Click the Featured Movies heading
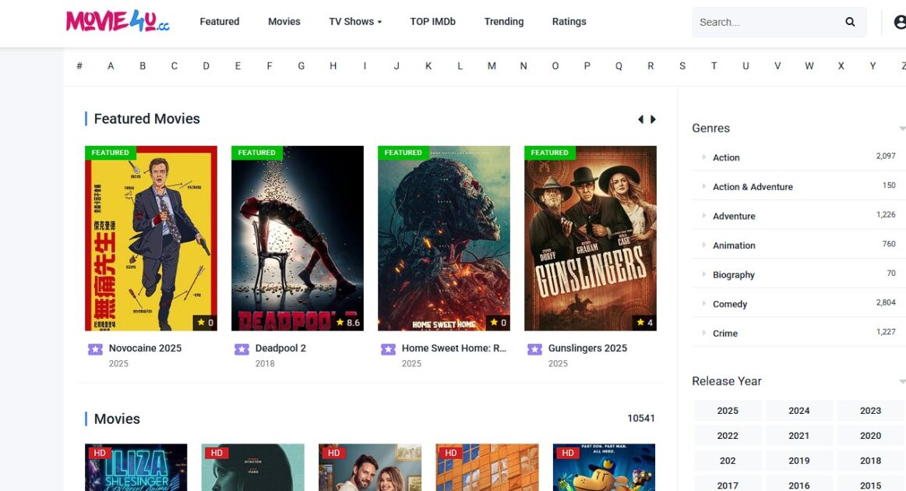906x491 pixels. click(146, 118)
